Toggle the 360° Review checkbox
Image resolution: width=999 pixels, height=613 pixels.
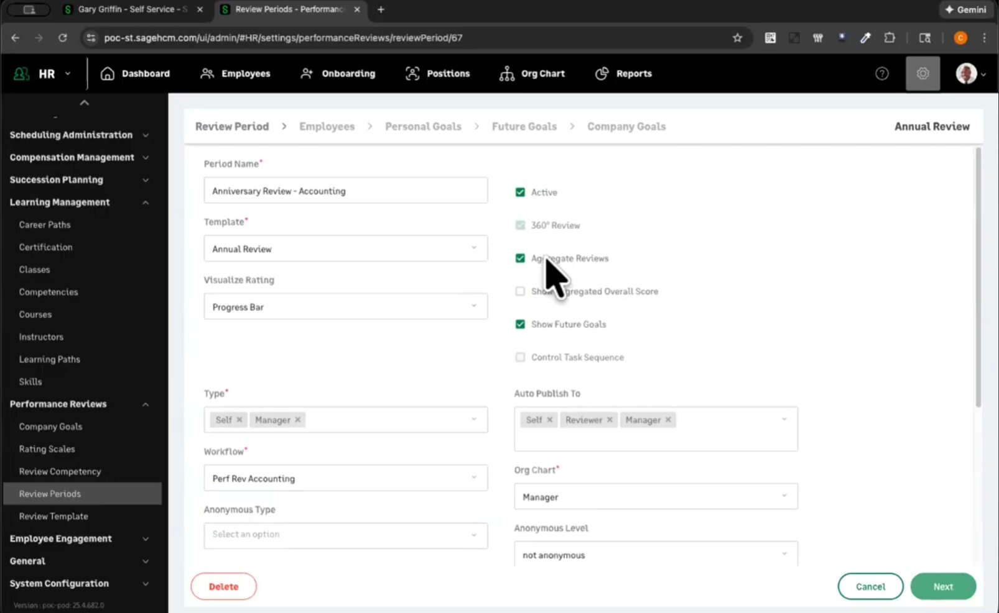click(520, 225)
